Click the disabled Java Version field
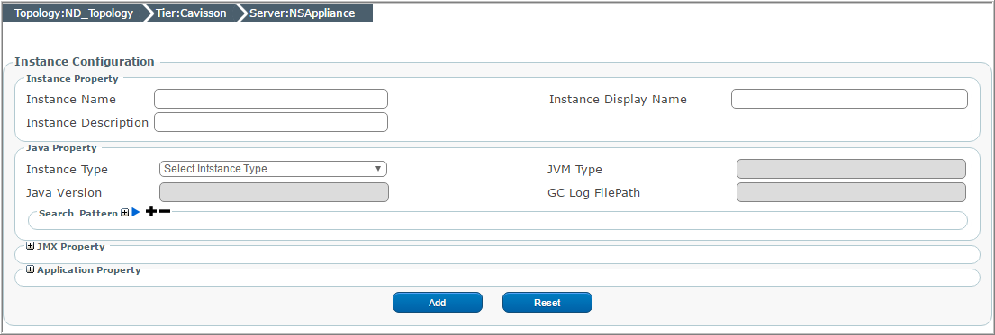 point(274,192)
